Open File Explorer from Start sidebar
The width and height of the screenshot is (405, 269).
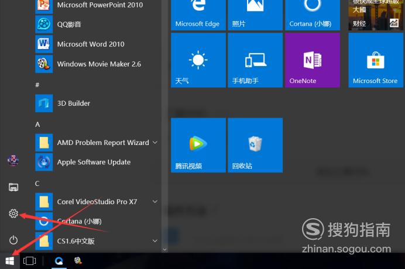coord(13,187)
